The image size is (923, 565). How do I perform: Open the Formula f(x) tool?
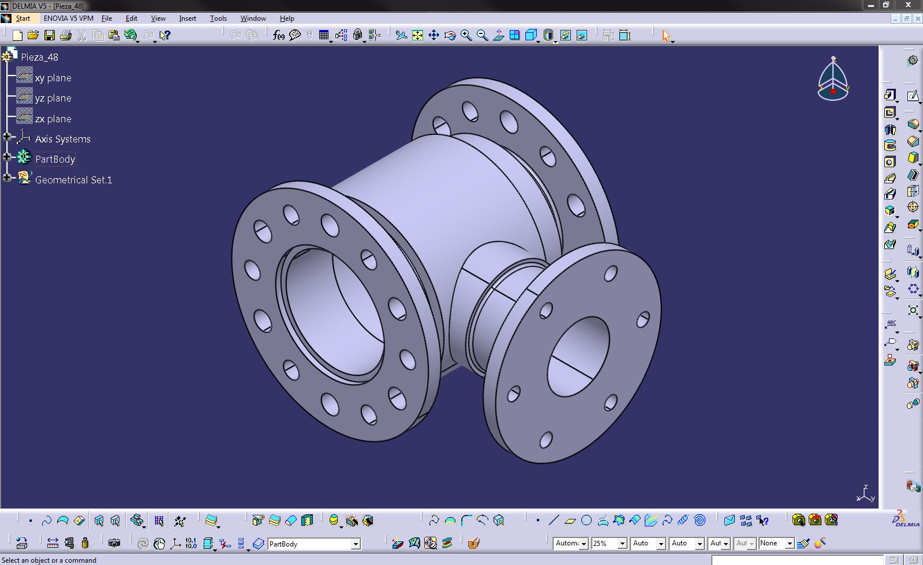pyautogui.click(x=278, y=36)
